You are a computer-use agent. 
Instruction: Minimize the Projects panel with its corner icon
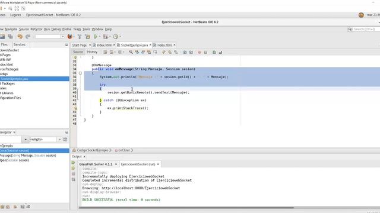tap(66, 45)
